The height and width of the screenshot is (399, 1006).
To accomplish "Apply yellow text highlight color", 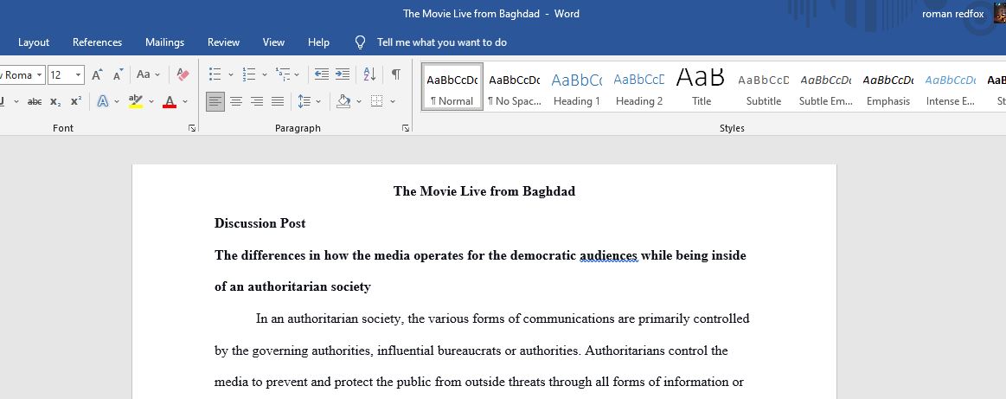I will pos(136,101).
